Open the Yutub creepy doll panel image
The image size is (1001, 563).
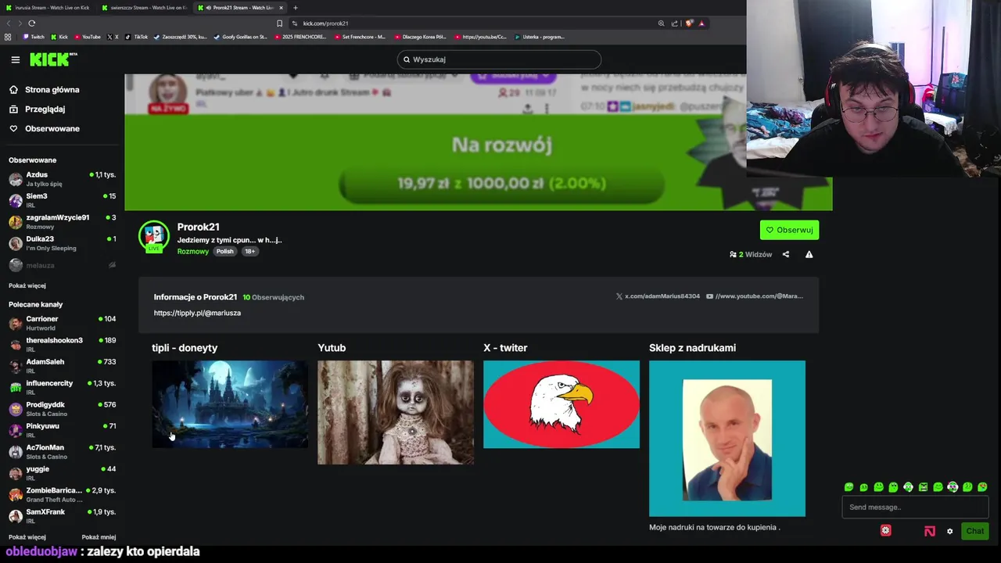(x=396, y=412)
